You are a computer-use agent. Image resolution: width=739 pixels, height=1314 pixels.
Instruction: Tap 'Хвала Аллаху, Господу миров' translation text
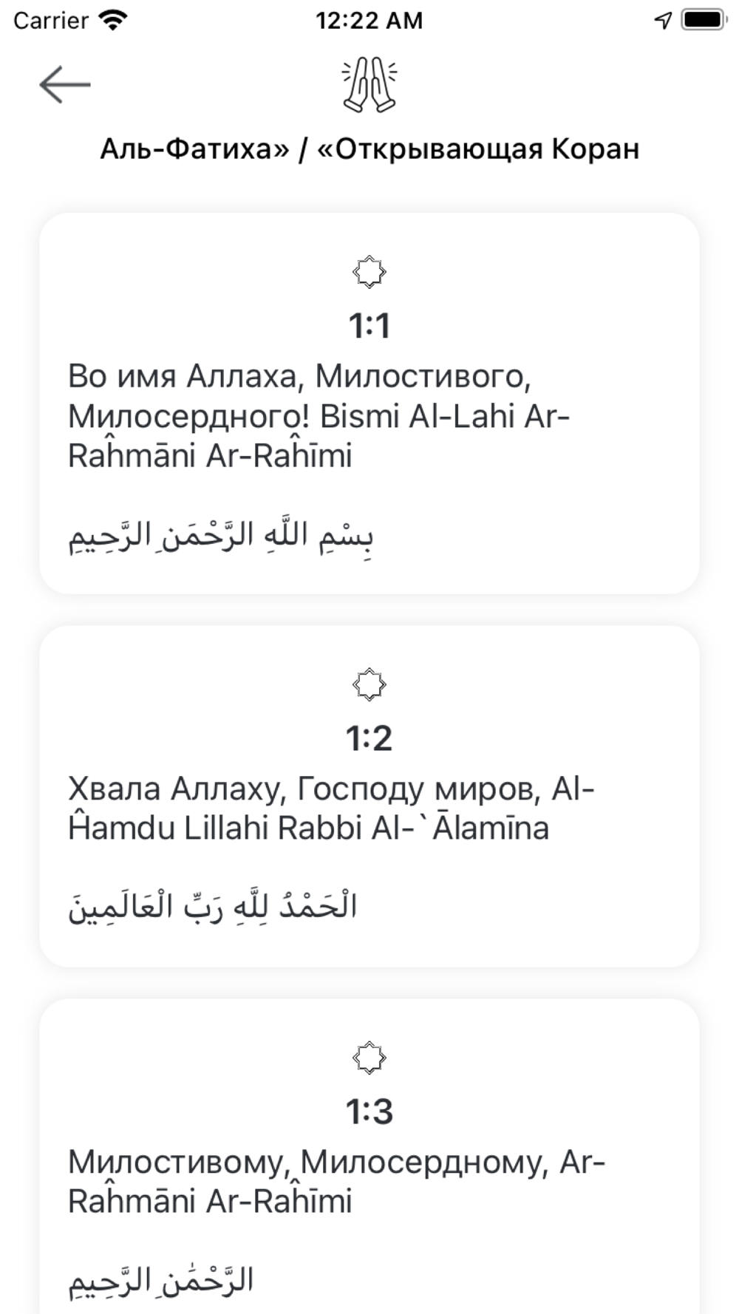pos(331,809)
